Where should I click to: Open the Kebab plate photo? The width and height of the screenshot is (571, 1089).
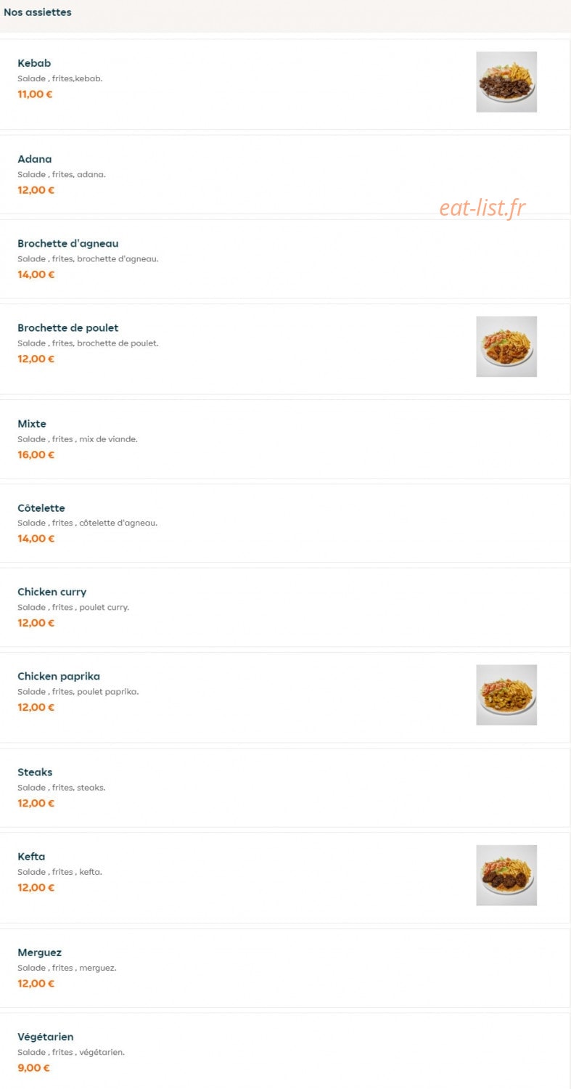(506, 82)
